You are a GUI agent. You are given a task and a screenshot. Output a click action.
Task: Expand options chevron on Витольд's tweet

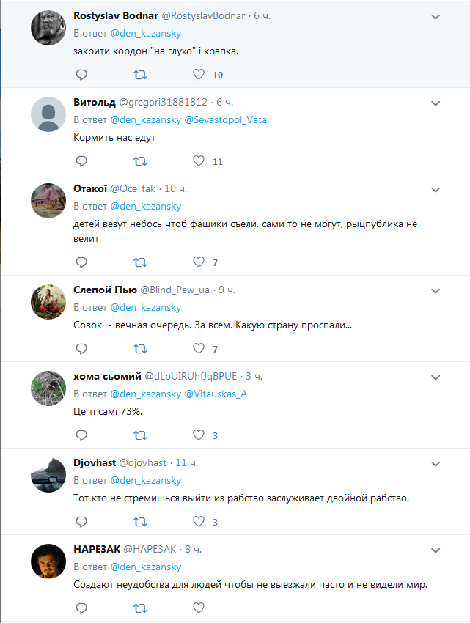tap(435, 103)
